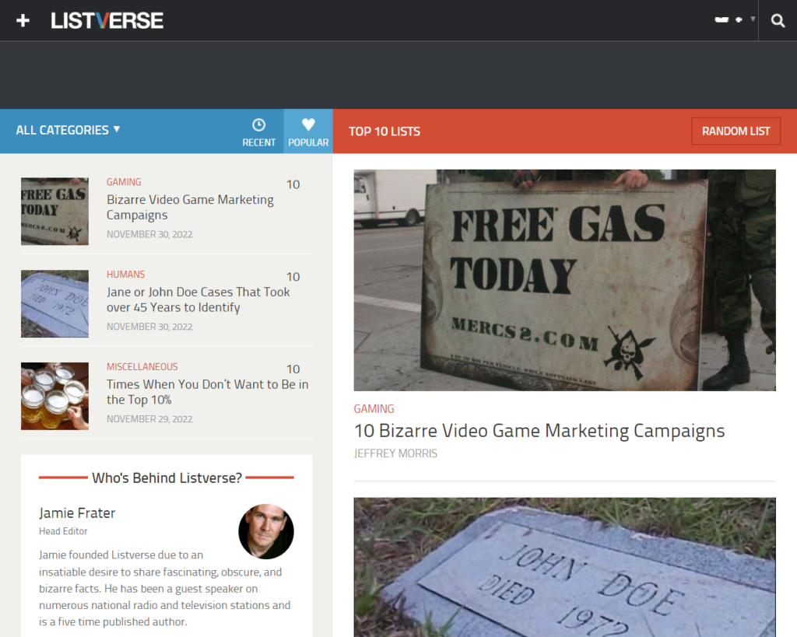Click the heart icon for Popular lists
The height and width of the screenshot is (637, 797).
click(308, 125)
